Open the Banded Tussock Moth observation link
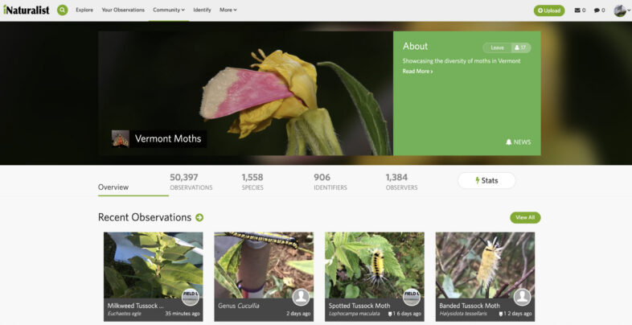 (x=470, y=306)
